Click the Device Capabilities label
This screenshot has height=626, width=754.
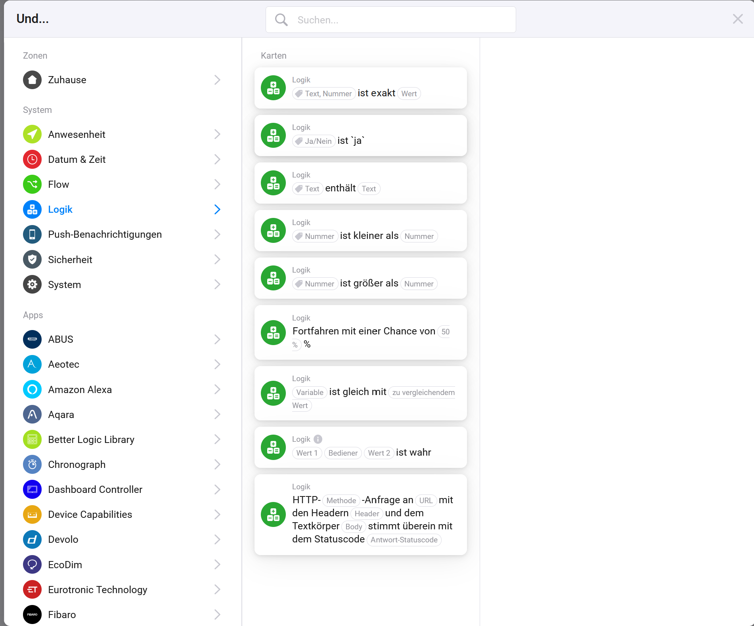pyautogui.click(x=90, y=515)
